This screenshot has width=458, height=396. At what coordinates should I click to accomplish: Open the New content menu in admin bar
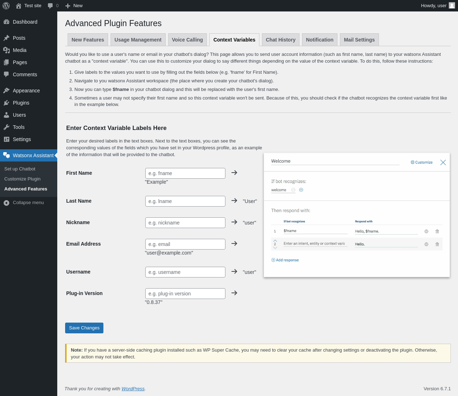[x=74, y=6]
